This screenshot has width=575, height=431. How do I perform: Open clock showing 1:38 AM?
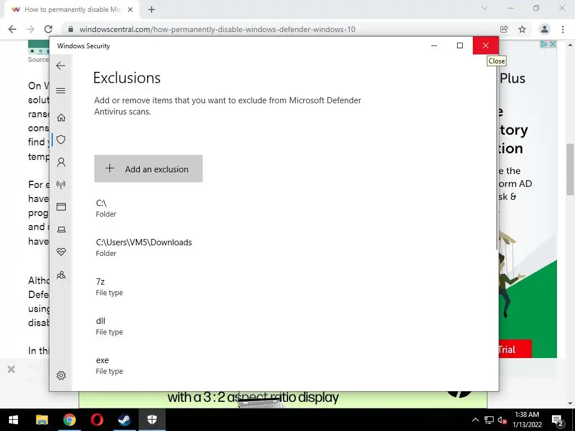pyautogui.click(x=527, y=420)
